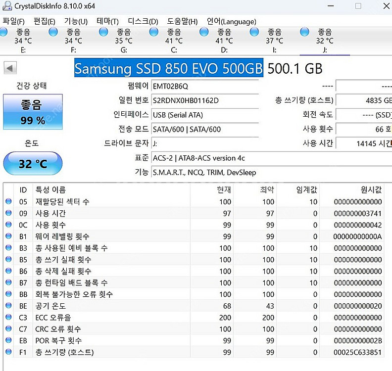Click the 원시값 column header
The image size is (392, 371).
(x=352, y=189)
